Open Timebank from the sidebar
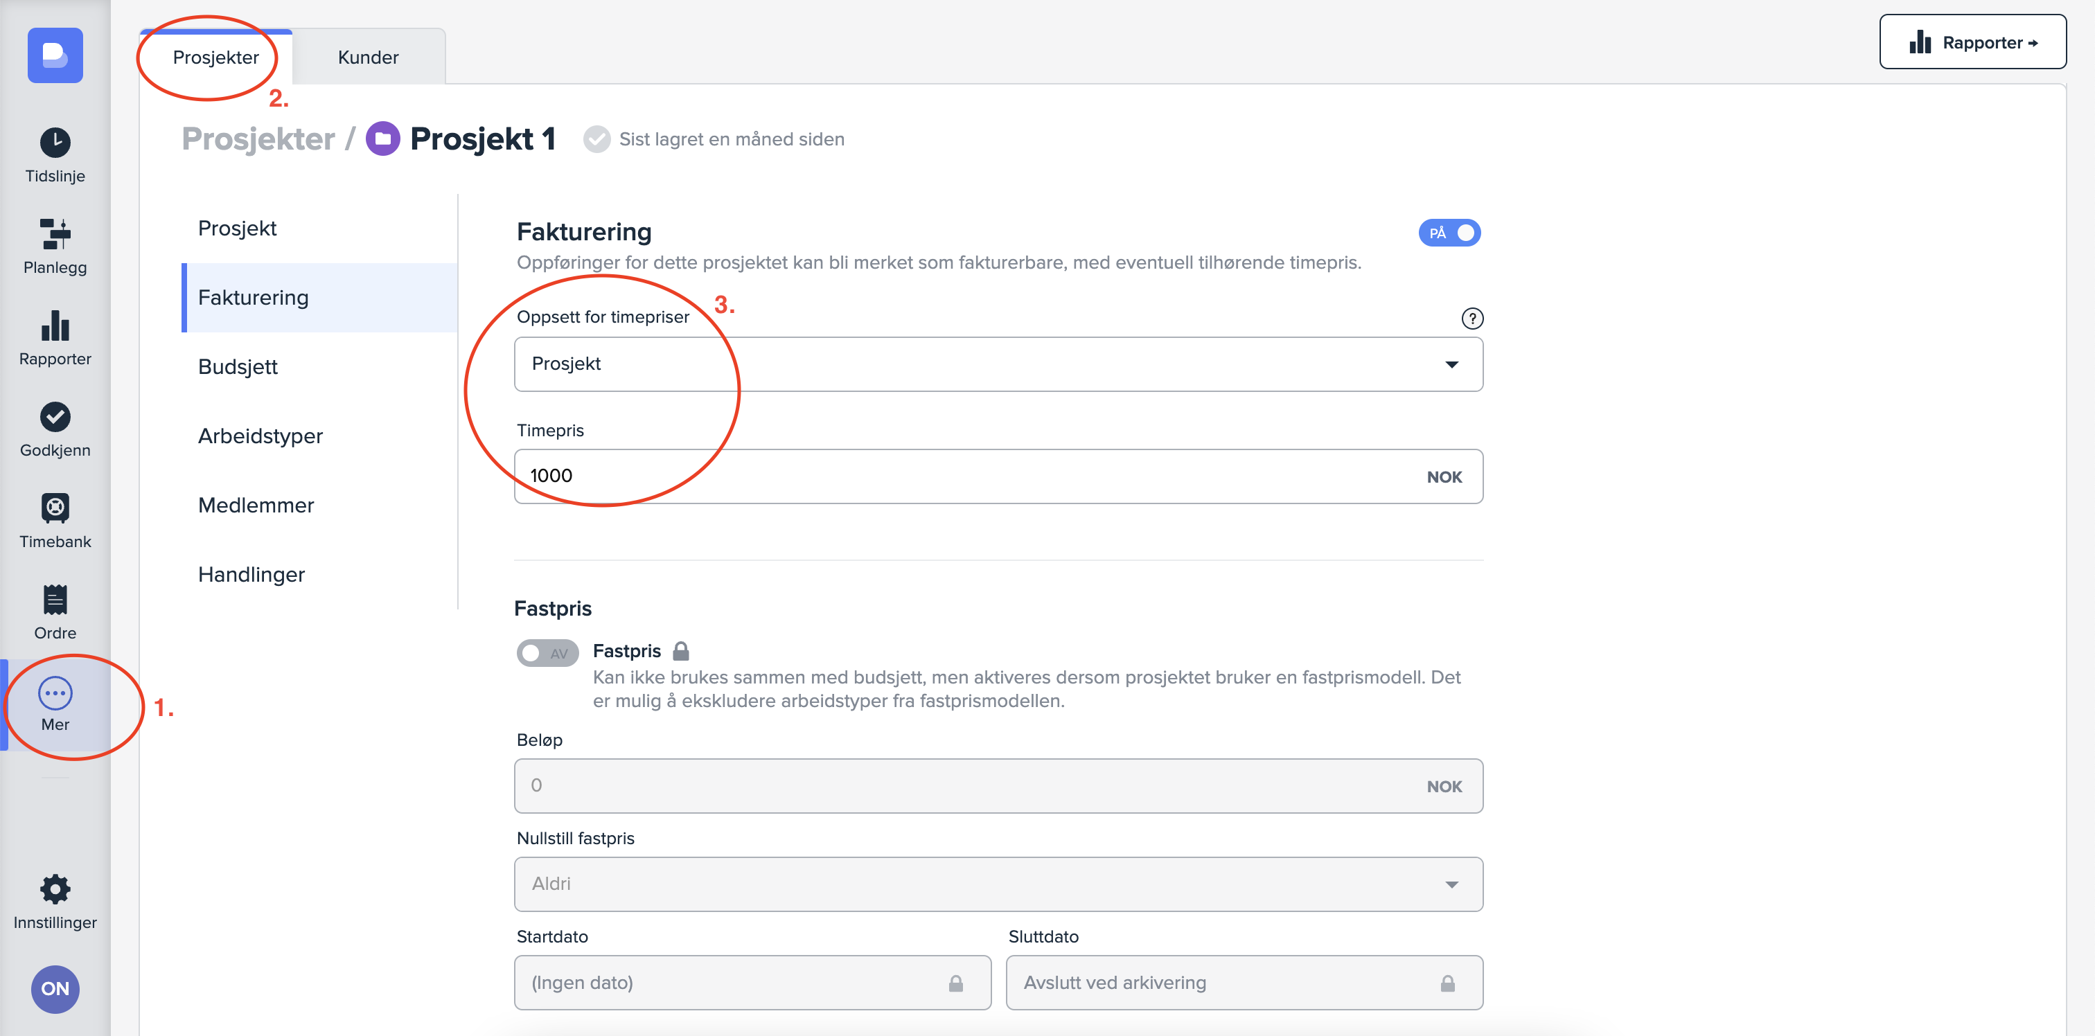 [x=55, y=521]
